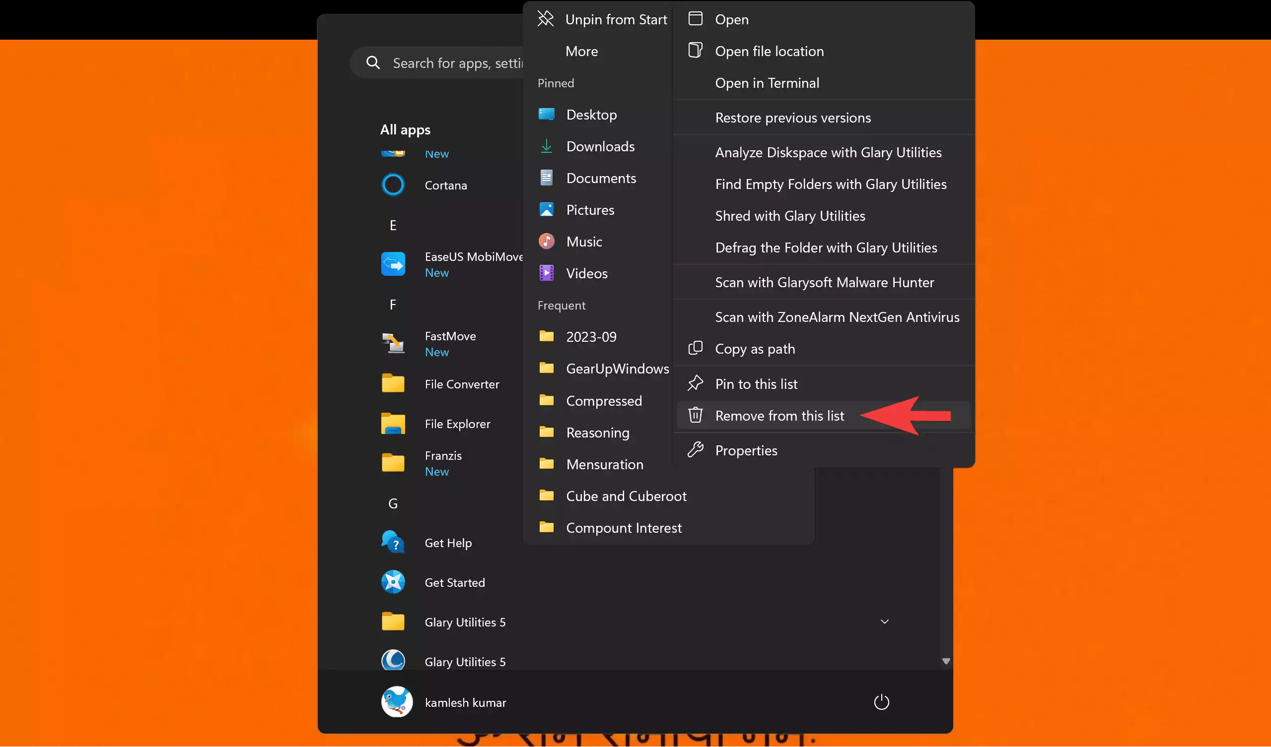This screenshot has height=747, width=1271.
Task: Click the scroll-down arrow in All apps
Action: [946, 661]
